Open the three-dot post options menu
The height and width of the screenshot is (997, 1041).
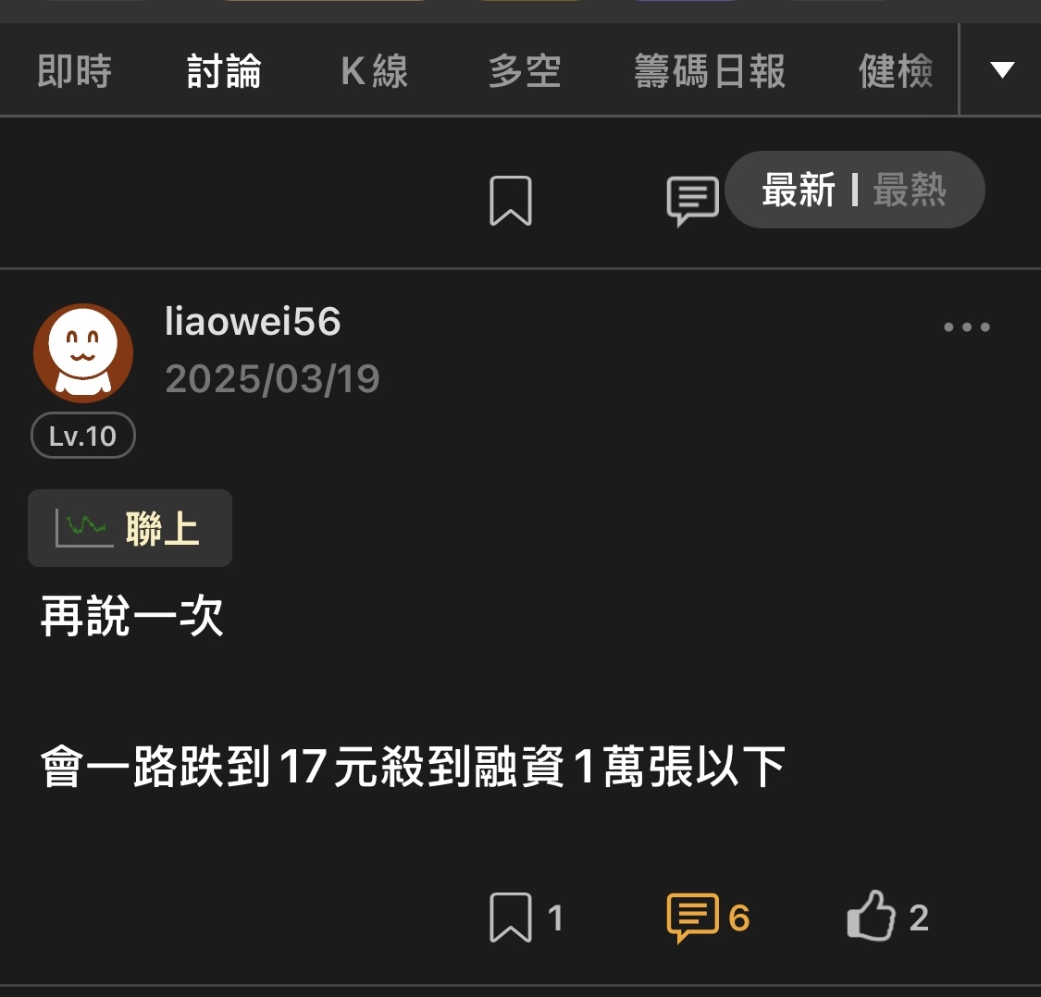tap(967, 326)
